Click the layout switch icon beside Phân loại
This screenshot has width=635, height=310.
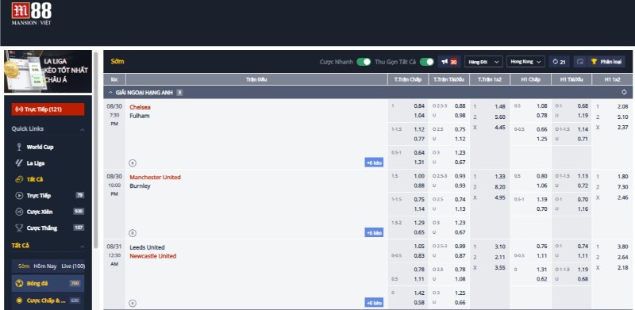580,62
